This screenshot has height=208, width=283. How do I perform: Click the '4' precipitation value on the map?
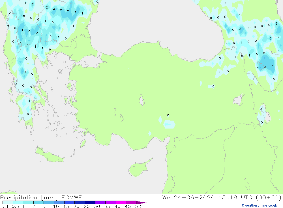pos(273,66)
